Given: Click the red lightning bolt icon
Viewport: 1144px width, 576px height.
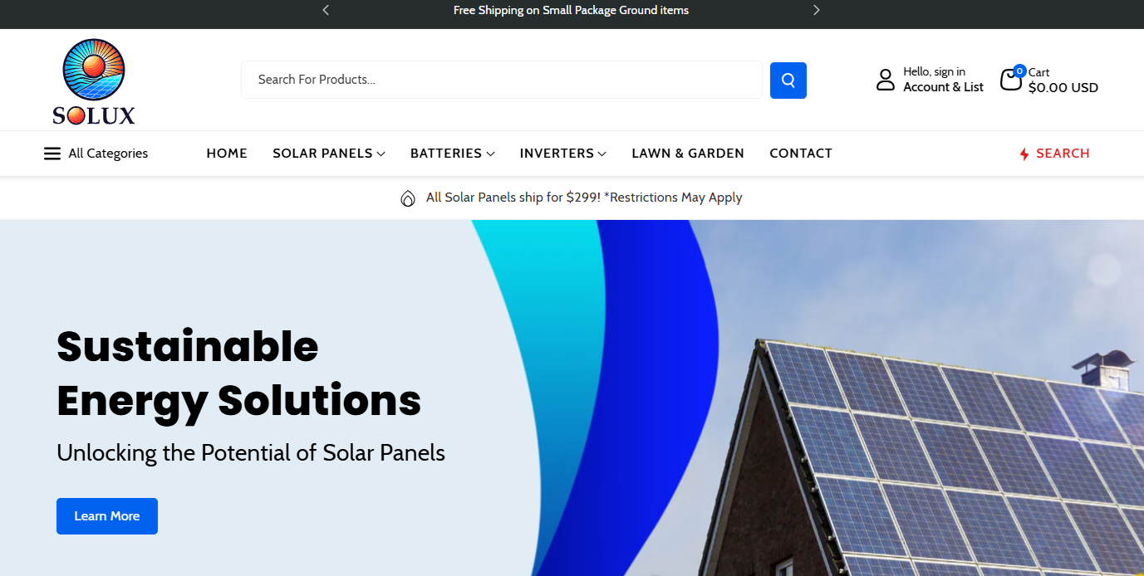Looking at the screenshot, I should (x=1024, y=154).
